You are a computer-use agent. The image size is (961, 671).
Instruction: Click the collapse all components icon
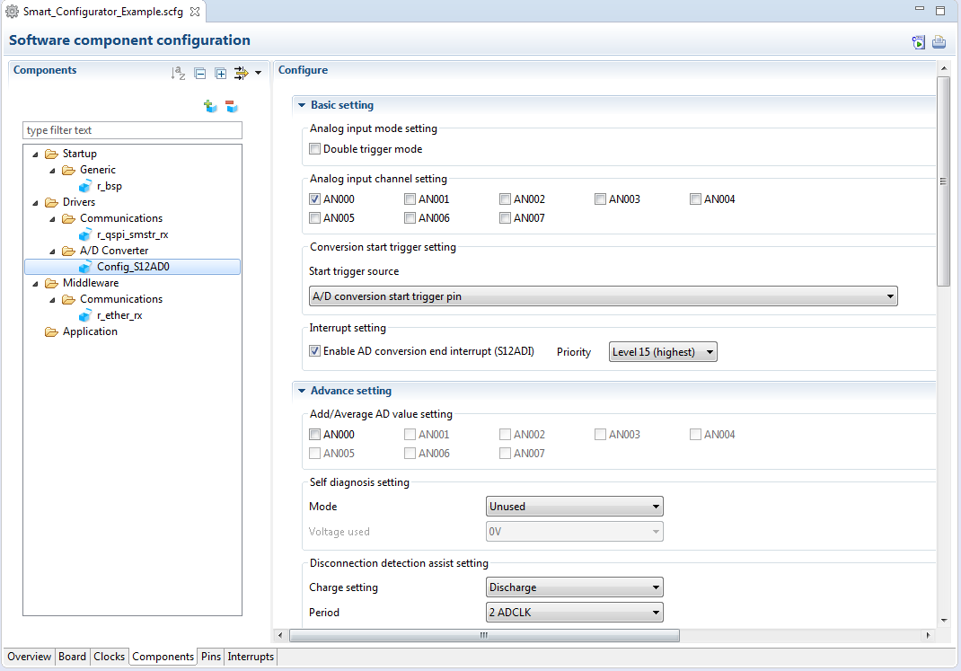(x=200, y=74)
